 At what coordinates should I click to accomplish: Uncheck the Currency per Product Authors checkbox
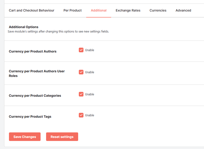coord(81,50)
